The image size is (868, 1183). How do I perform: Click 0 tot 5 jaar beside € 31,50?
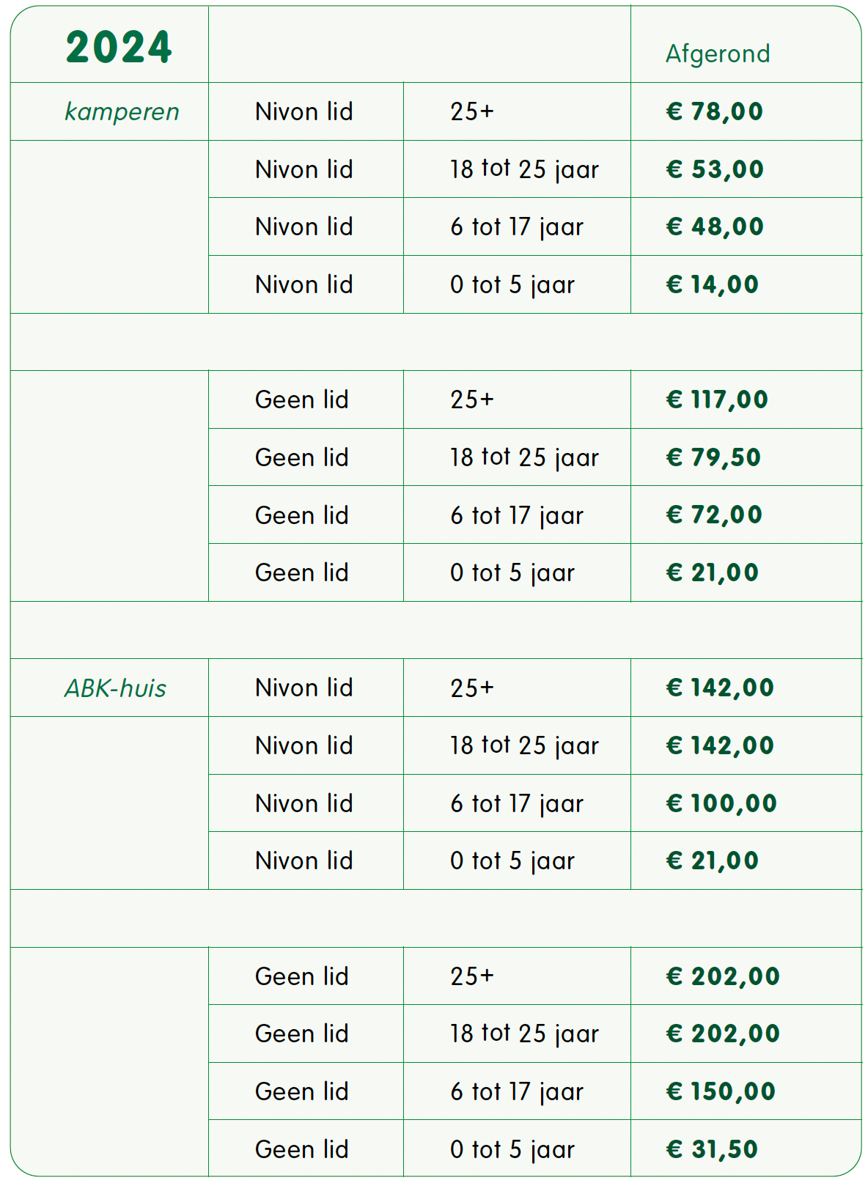pos(512,1149)
